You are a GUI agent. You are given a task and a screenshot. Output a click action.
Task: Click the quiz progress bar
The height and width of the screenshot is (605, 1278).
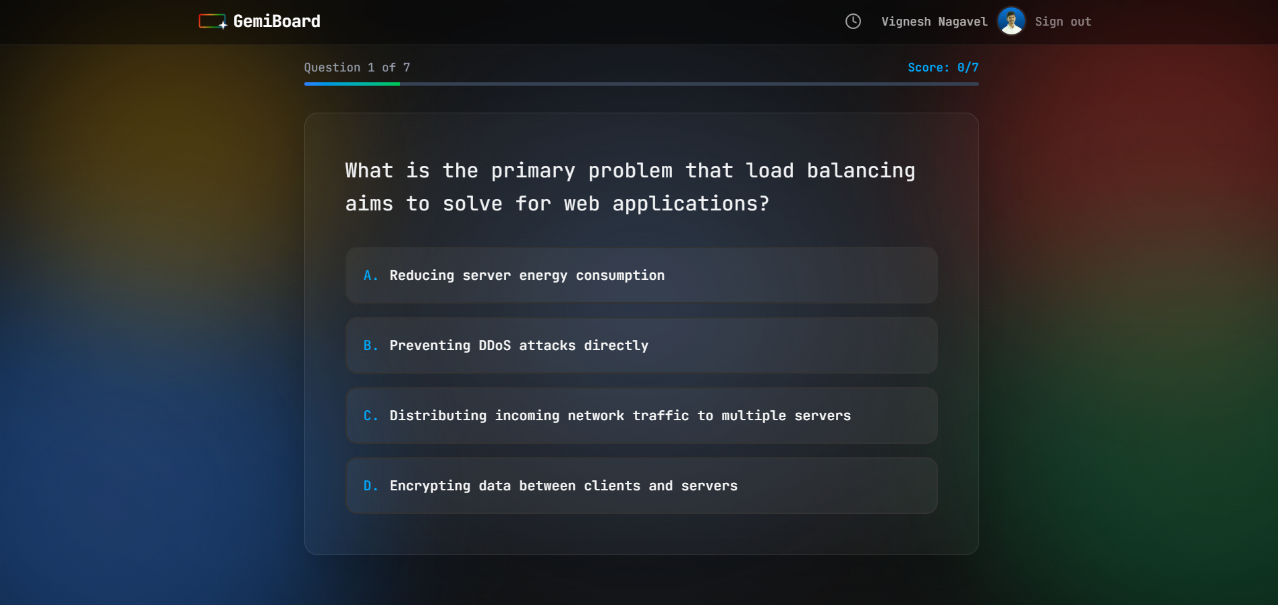(641, 84)
